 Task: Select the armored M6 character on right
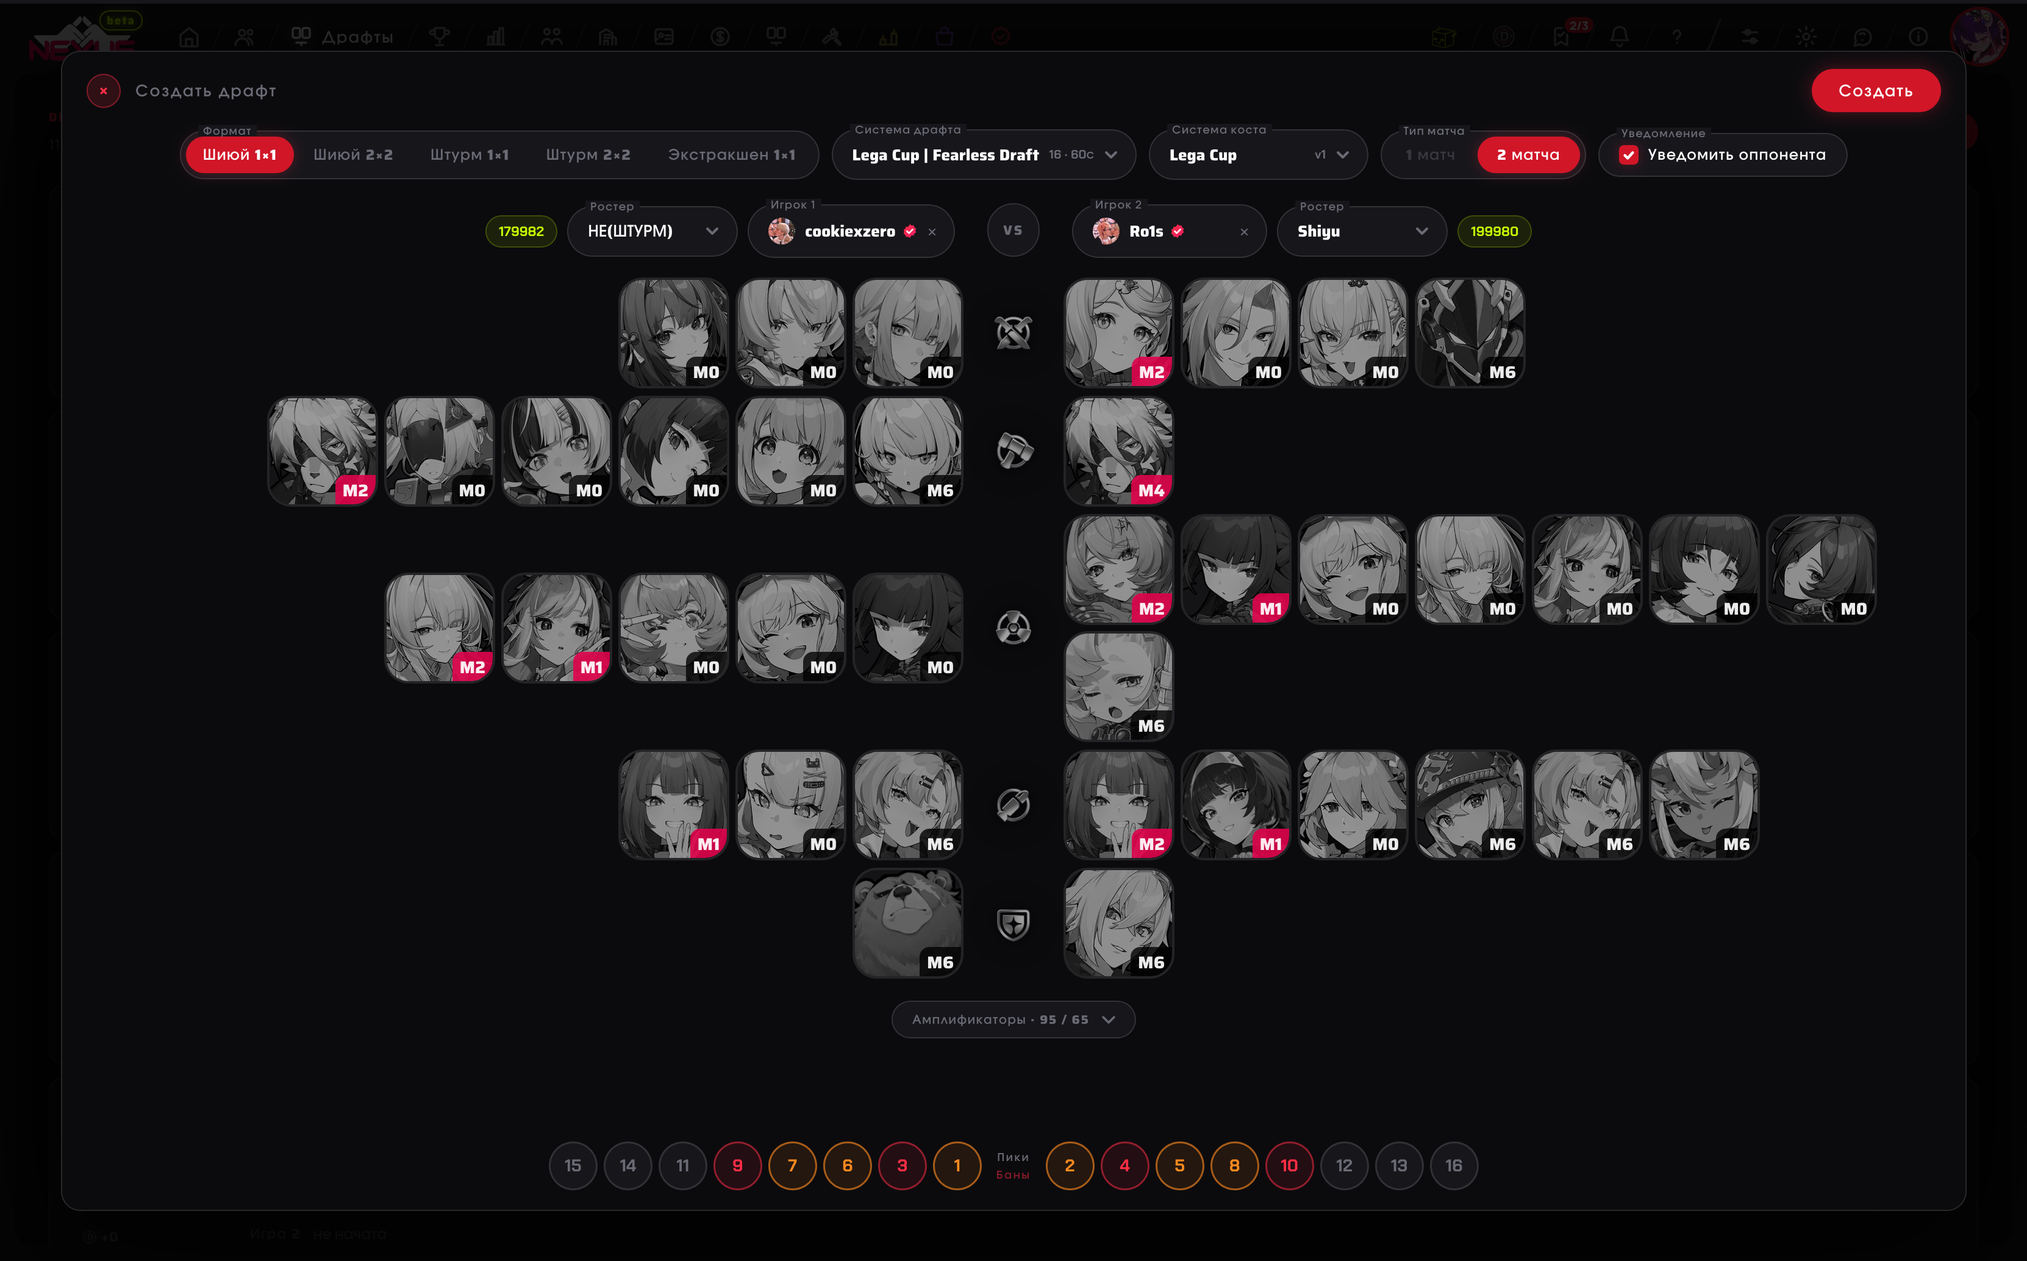coord(1469,333)
